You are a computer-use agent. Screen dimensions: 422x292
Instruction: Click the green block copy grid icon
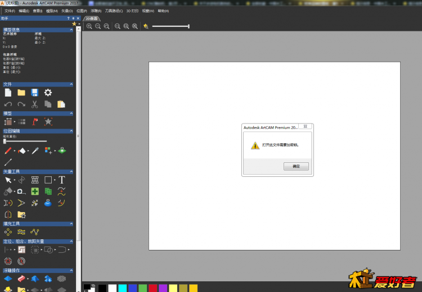pos(48,191)
